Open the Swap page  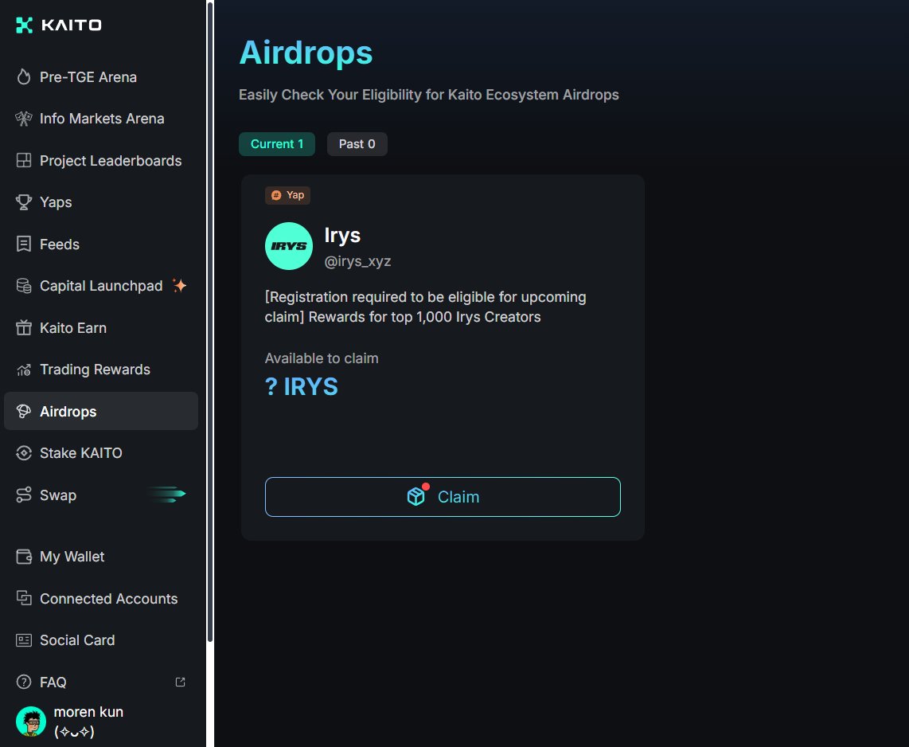coord(101,495)
